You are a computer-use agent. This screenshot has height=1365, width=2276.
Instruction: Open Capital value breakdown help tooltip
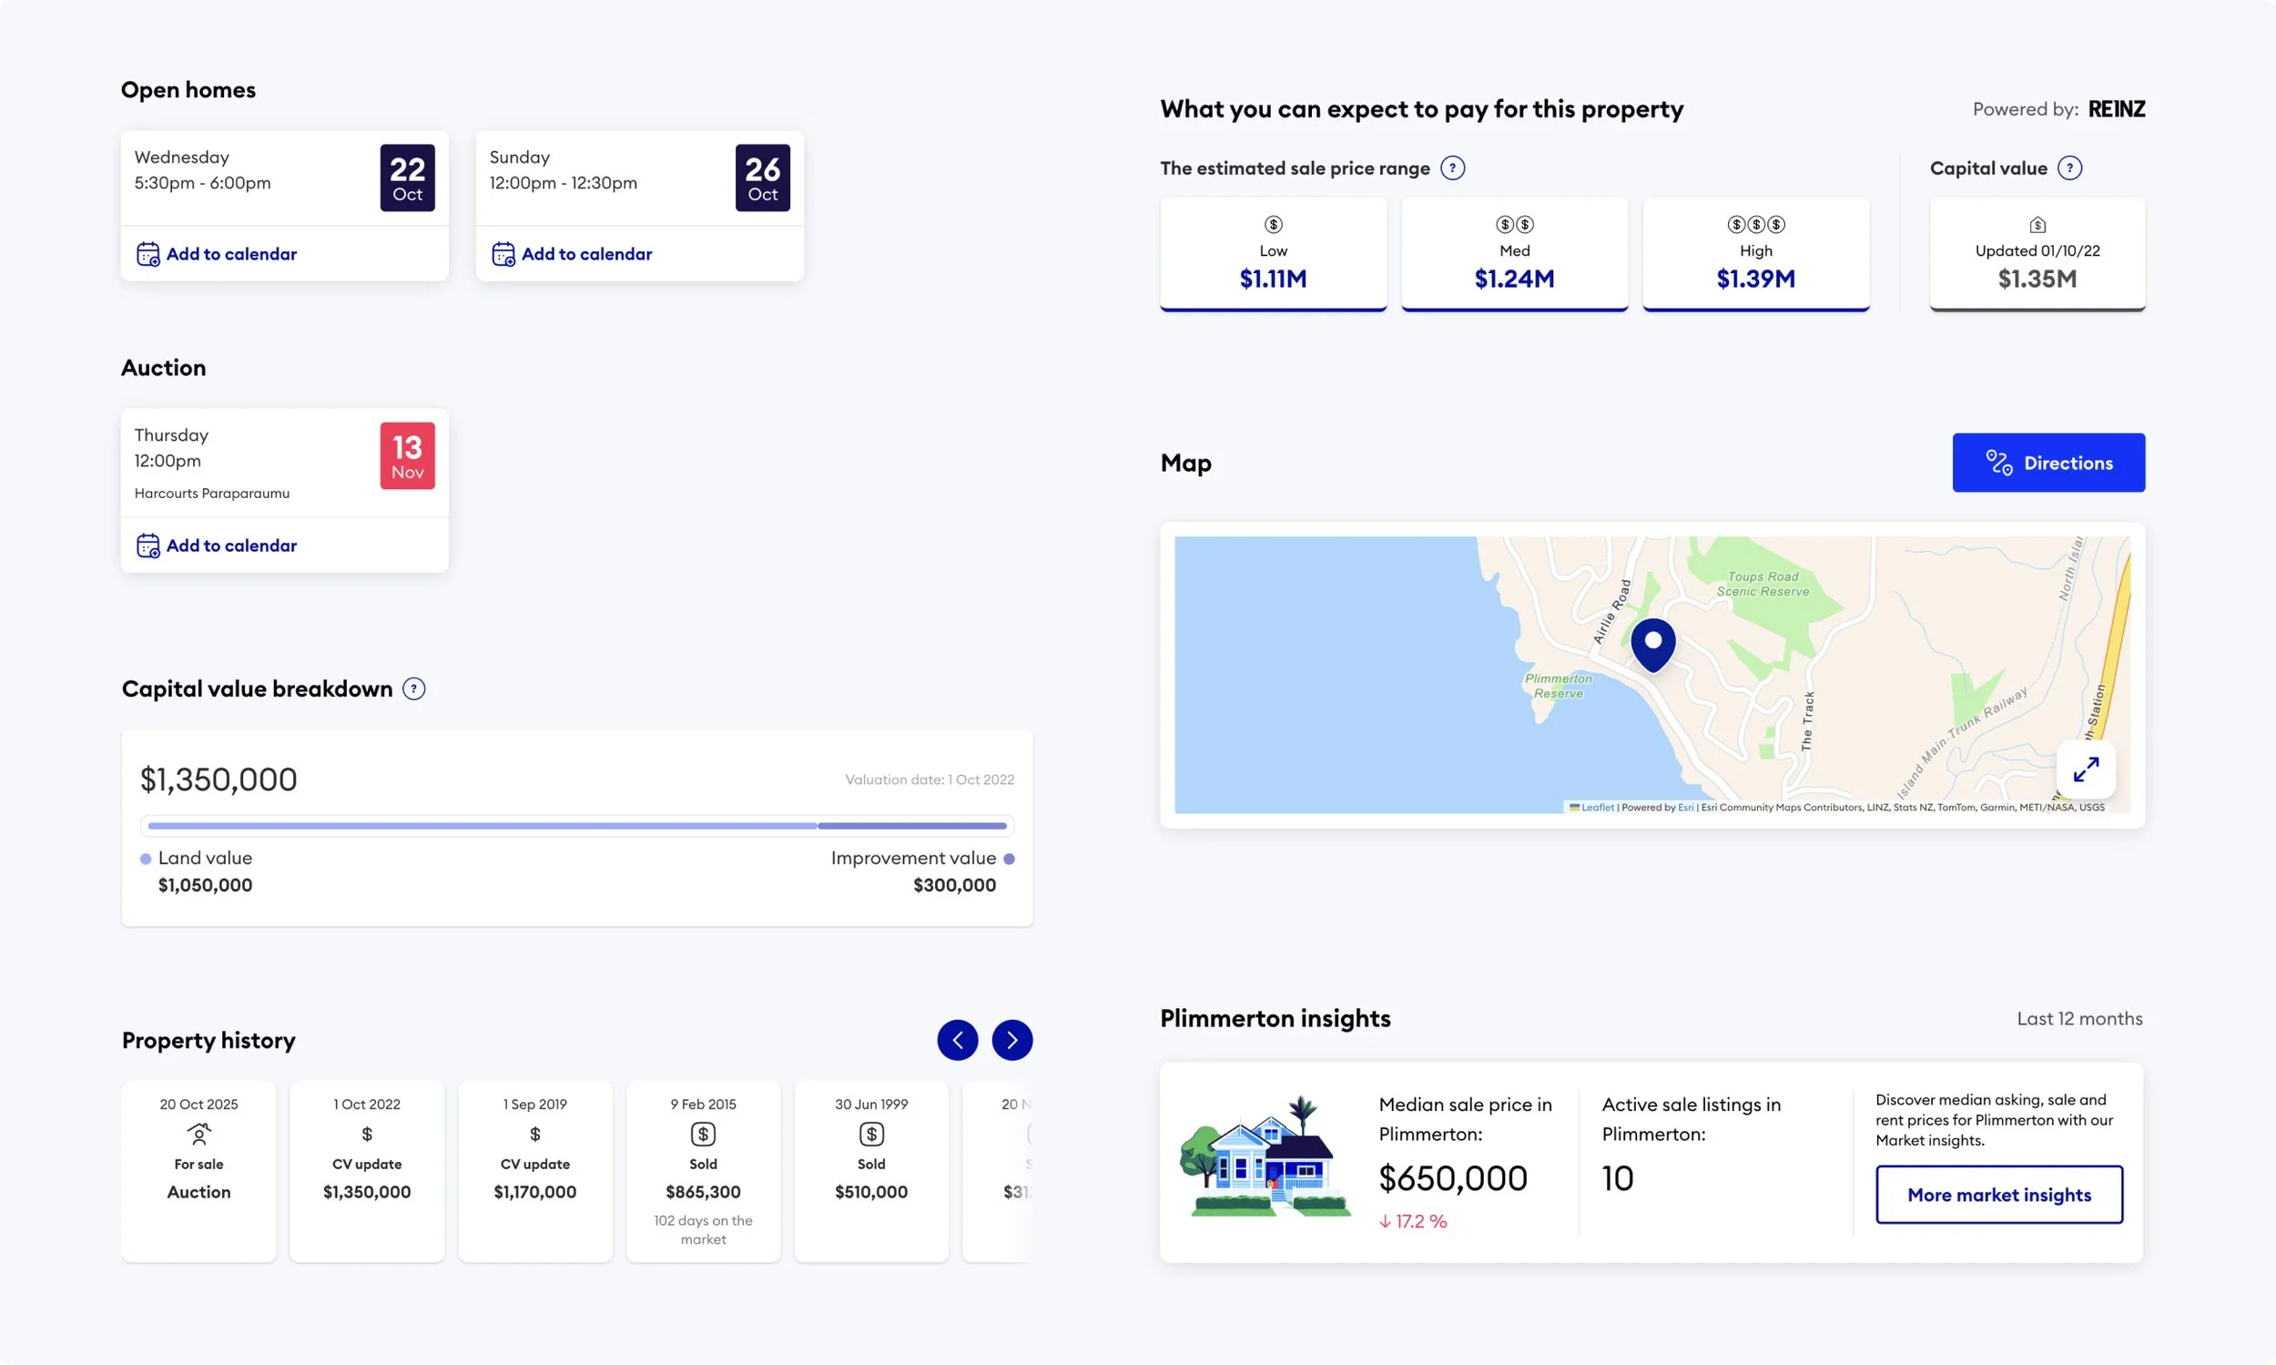414,689
